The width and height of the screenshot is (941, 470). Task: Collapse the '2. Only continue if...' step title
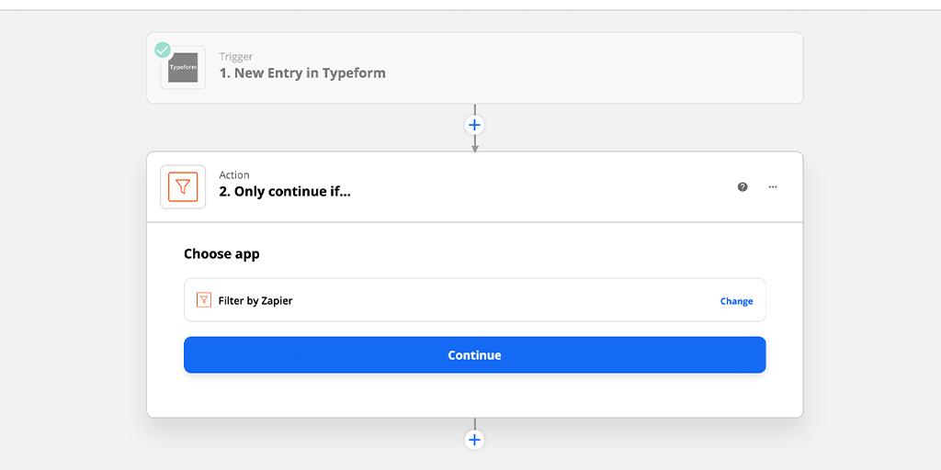(285, 192)
